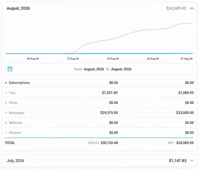Click the TOTAL row label
Screen dimensions: 200x169
[x=10, y=143]
